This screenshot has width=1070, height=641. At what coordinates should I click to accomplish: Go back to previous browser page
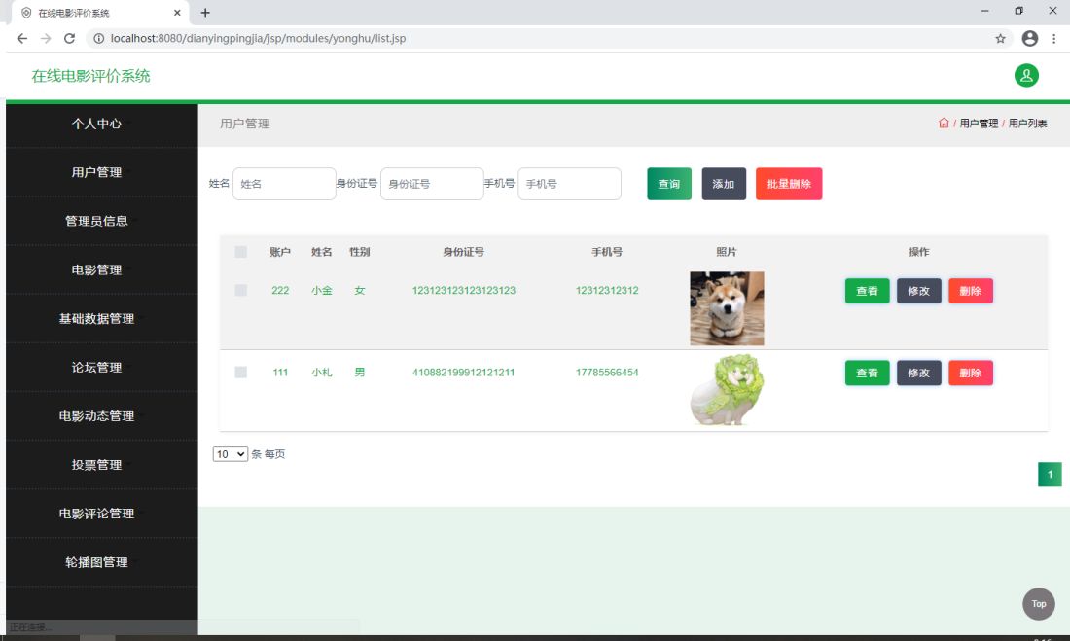22,39
